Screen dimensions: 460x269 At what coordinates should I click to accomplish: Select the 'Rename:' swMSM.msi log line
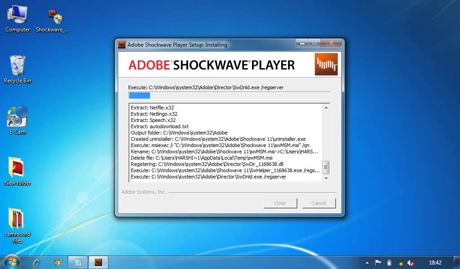click(225, 152)
